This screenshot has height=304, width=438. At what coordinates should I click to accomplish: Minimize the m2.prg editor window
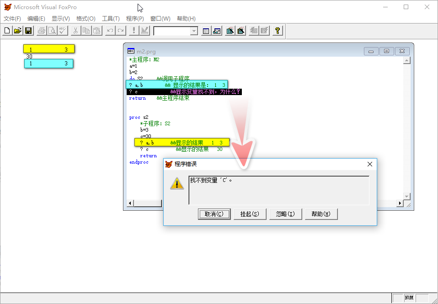[x=371, y=51]
